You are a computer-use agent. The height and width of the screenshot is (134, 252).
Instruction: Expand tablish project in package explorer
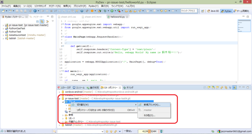(x=3, y=38)
